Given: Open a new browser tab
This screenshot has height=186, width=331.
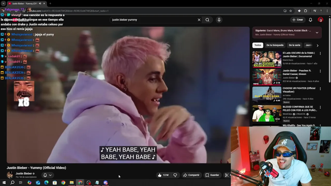Looking at the screenshot, I should [50, 4].
